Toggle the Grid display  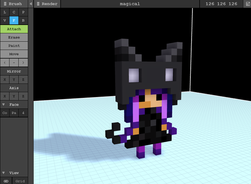20,181
